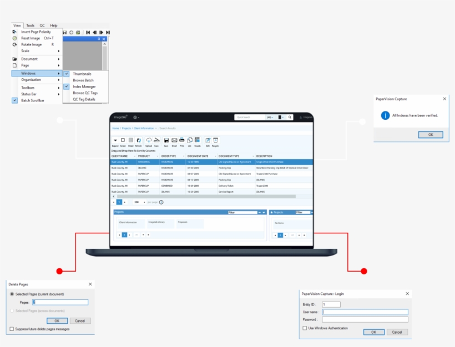Image resolution: width=455 pixels, height=347 pixels.
Task: Select the Selected Pages (across documents) radio
Action: (12, 311)
